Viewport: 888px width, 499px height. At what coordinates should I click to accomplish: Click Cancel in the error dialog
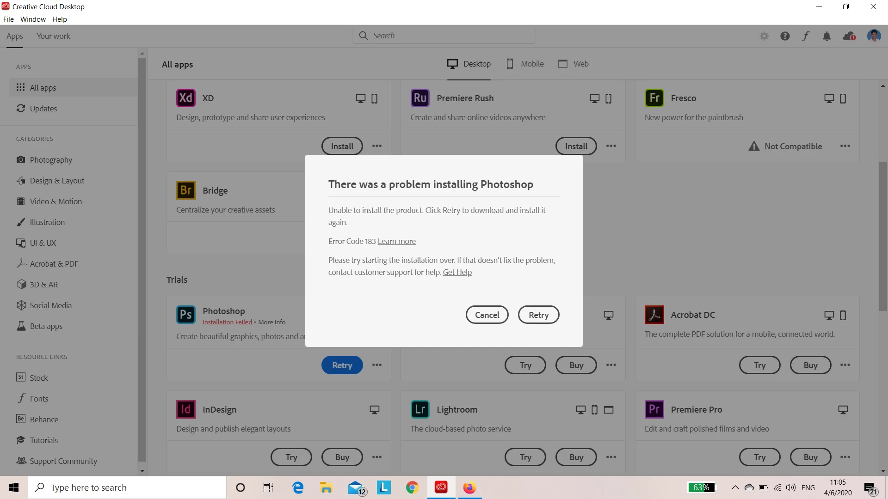[487, 315]
